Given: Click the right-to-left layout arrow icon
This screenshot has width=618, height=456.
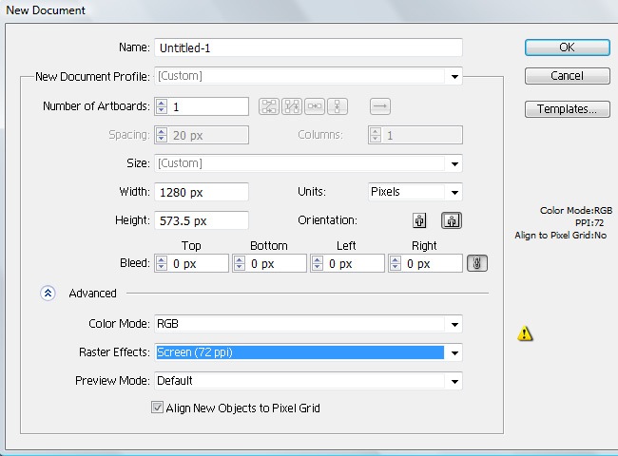Looking at the screenshot, I should (x=379, y=106).
